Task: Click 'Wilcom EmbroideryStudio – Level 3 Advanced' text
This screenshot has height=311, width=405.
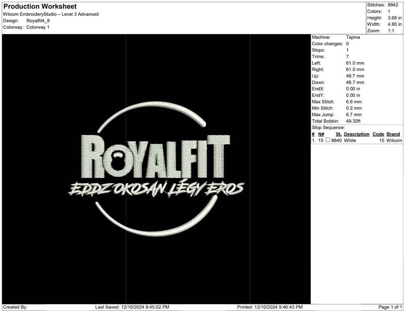Action: (x=51, y=14)
